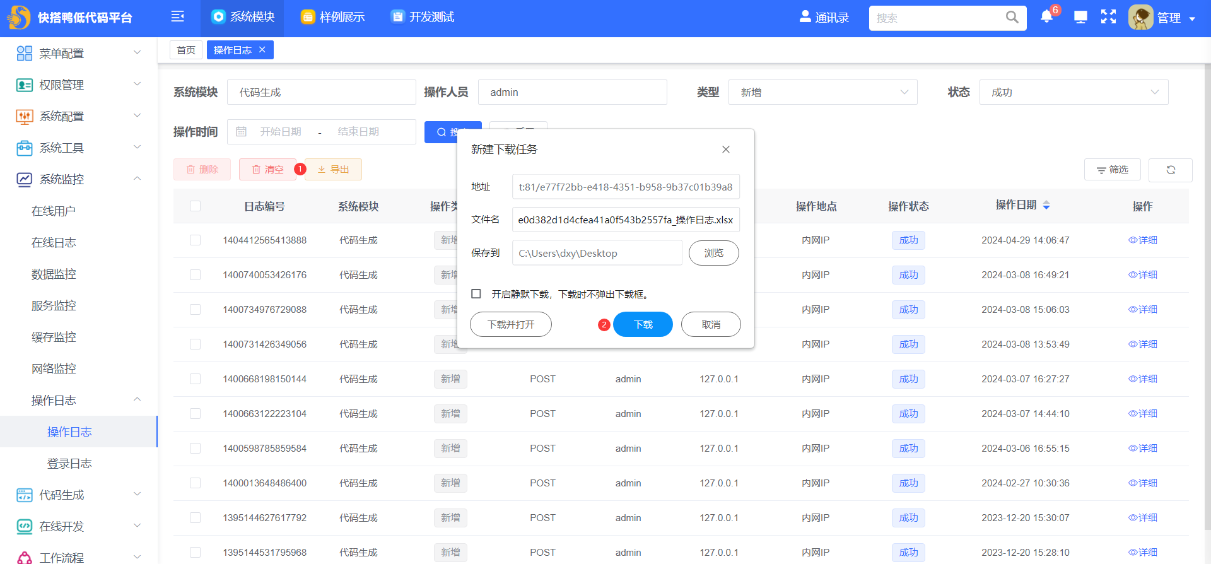Check row 1400598785859584 checkbox

[x=196, y=449]
